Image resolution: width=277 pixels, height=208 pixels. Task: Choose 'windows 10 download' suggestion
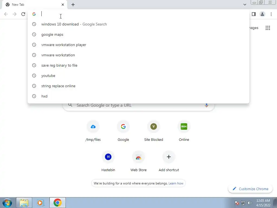click(138, 24)
